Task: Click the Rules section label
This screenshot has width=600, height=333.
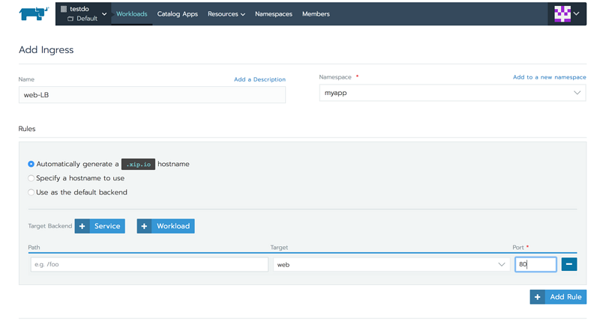Action: (27, 129)
